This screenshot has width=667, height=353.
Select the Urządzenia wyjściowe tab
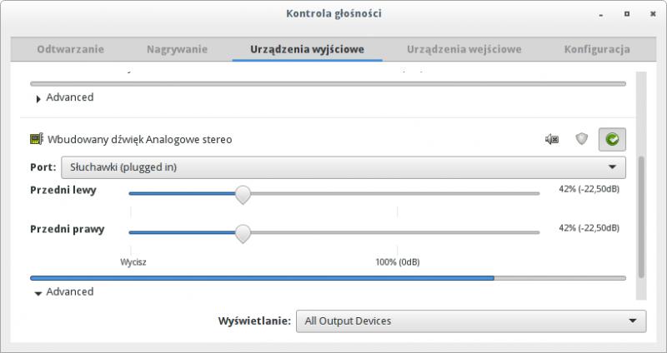(307, 49)
